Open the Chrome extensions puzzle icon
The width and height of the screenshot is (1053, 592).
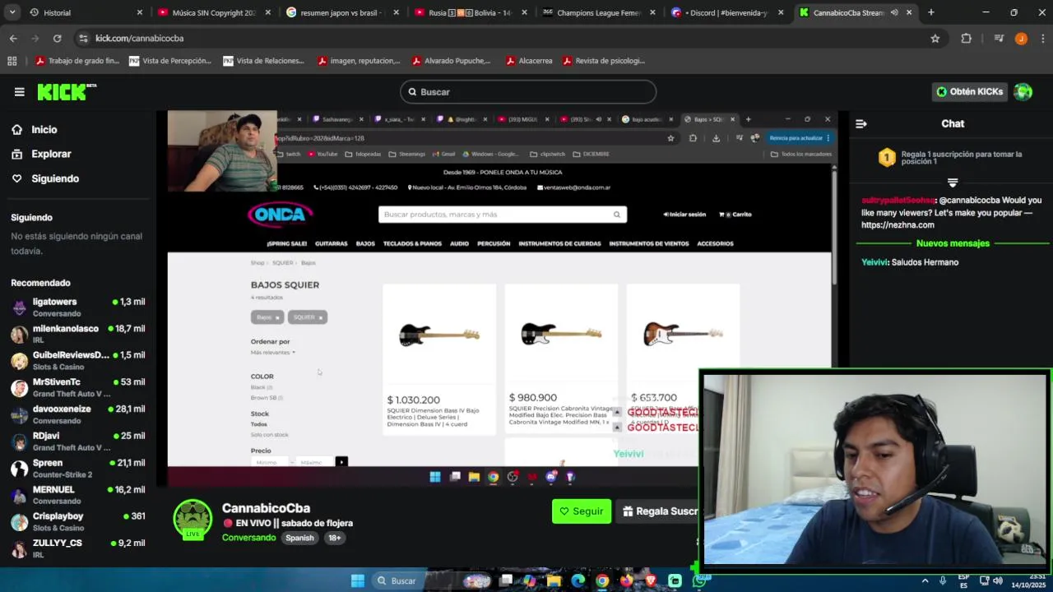966,39
